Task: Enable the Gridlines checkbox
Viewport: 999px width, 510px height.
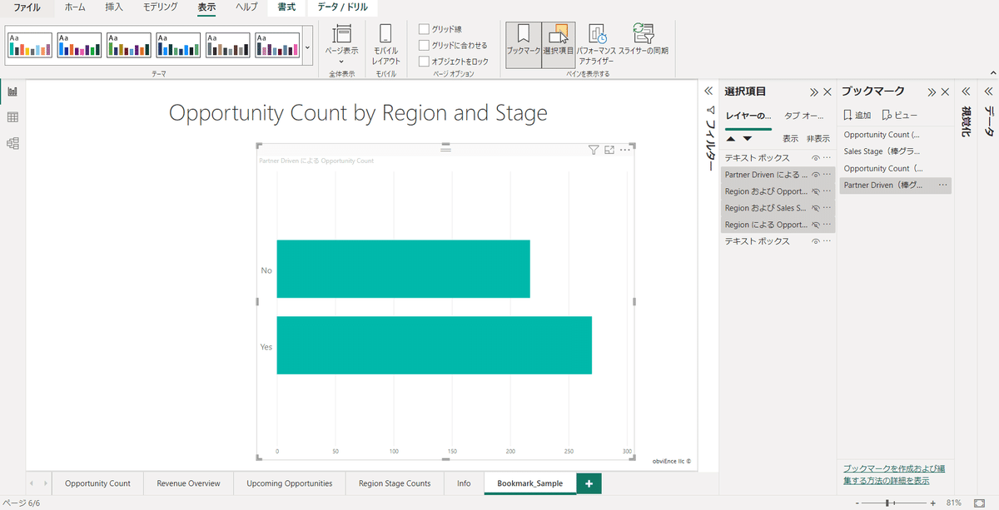Action: click(x=424, y=29)
